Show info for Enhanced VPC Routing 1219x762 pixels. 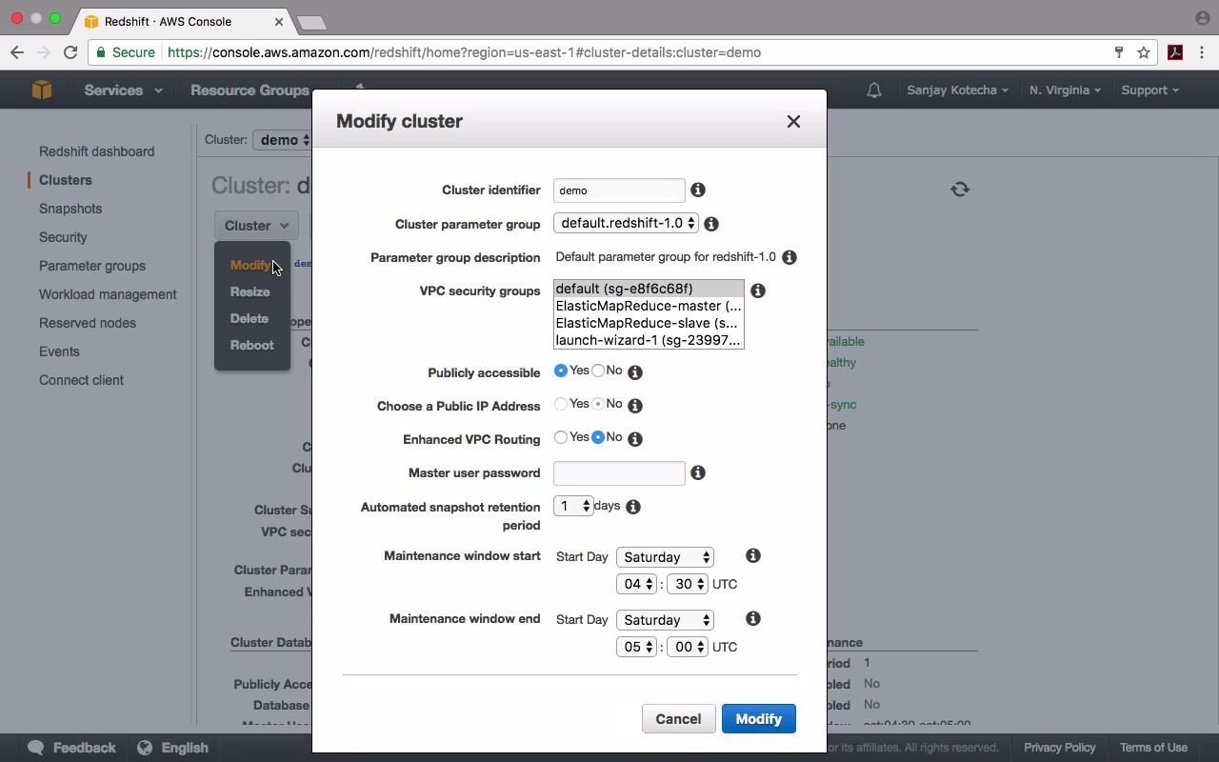click(x=635, y=439)
